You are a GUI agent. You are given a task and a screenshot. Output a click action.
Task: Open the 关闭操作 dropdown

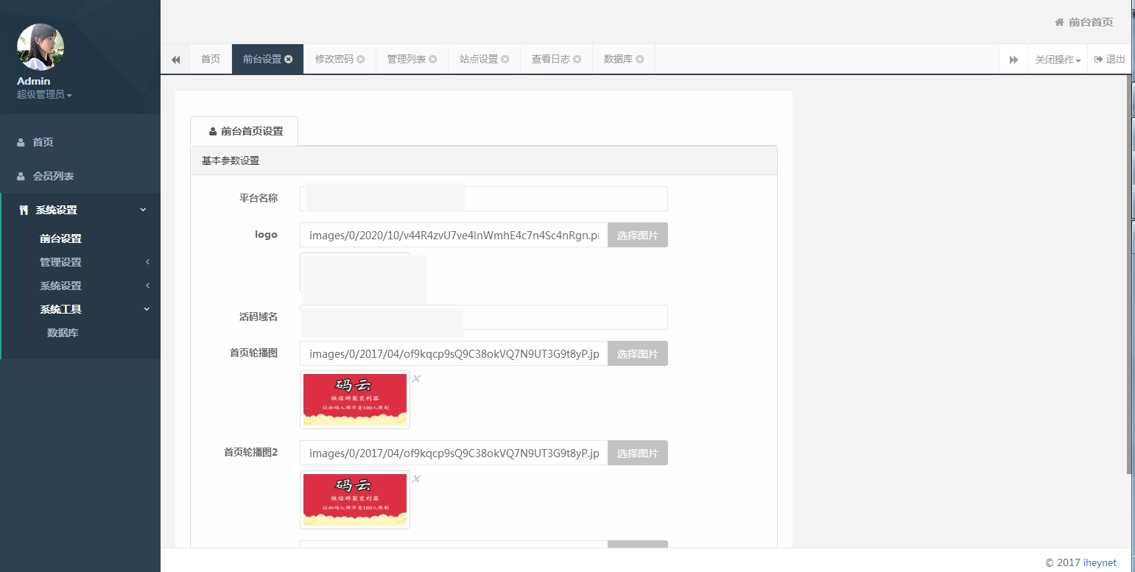point(1058,59)
